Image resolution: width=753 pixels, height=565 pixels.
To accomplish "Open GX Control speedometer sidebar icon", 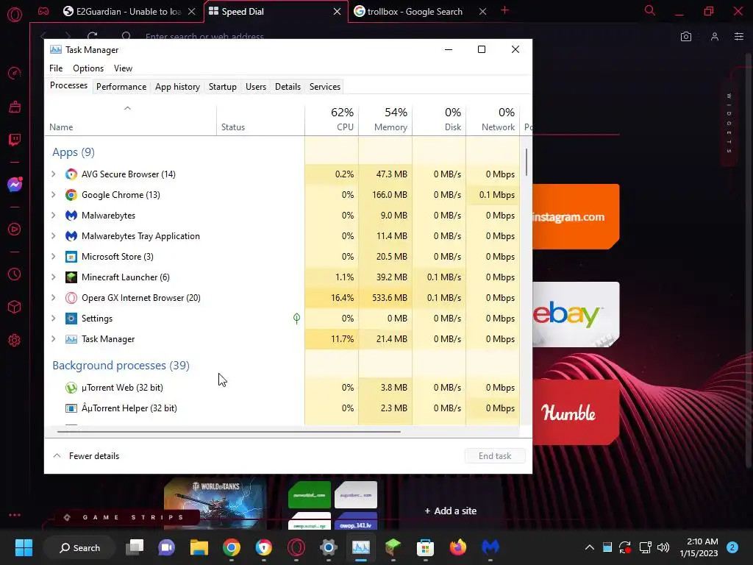I will [15, 73].
